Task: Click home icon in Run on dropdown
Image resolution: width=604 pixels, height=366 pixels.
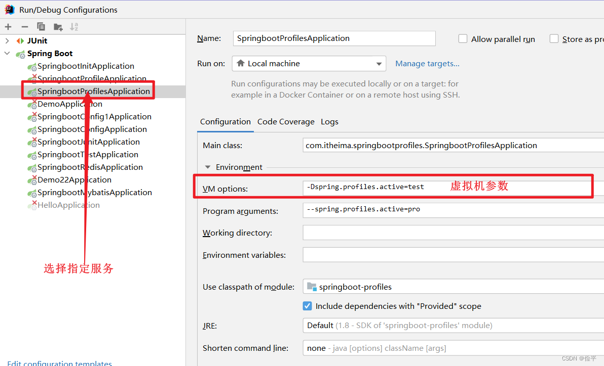Action: pyautogui.click(x=241, y=63)
